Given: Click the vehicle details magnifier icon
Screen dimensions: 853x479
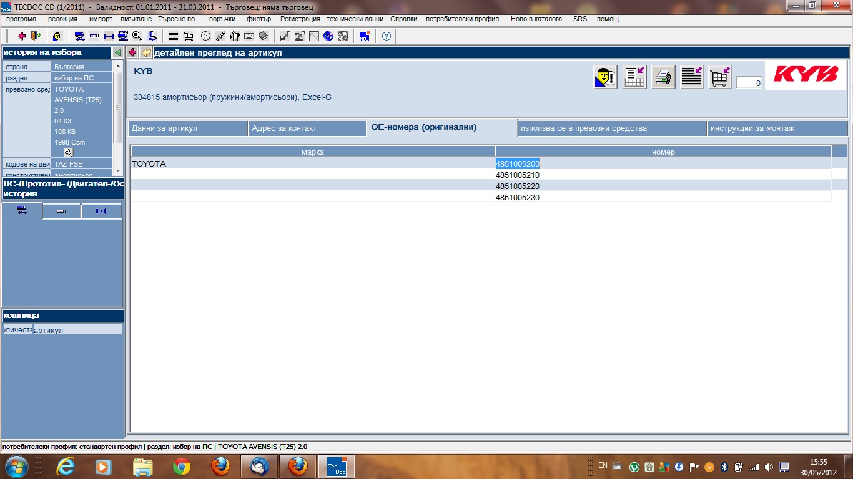Looking at the screenshot, I should click(68, 152).
